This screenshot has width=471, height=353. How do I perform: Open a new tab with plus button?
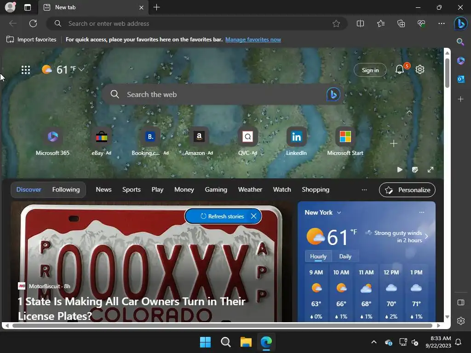(x=156, y=7)
